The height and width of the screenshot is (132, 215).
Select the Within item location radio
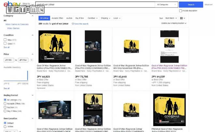coord(5,126)
